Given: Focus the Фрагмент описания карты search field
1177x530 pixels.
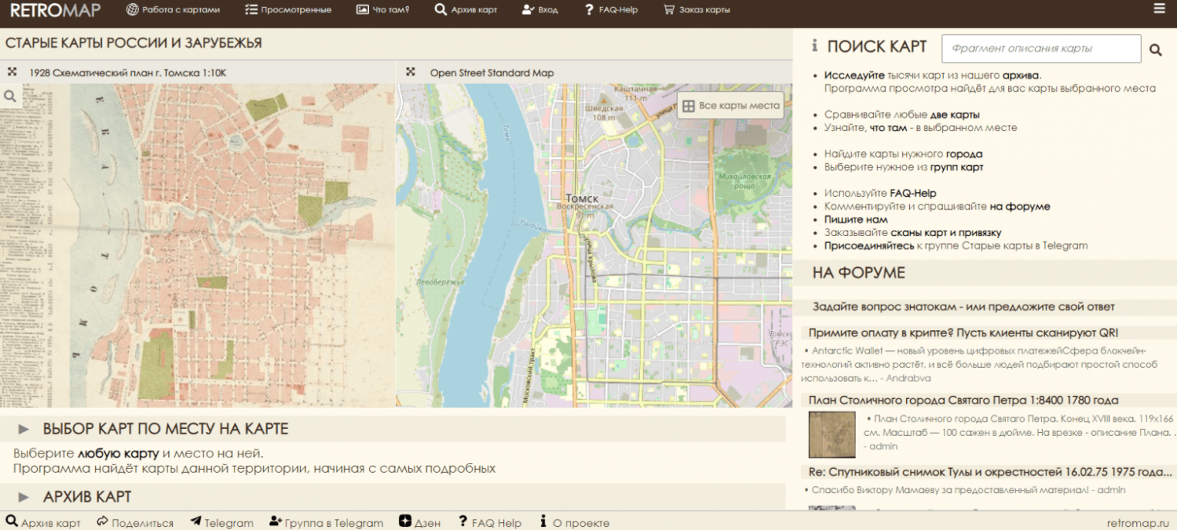Looking at the screenshot, I should (1040, 49).
